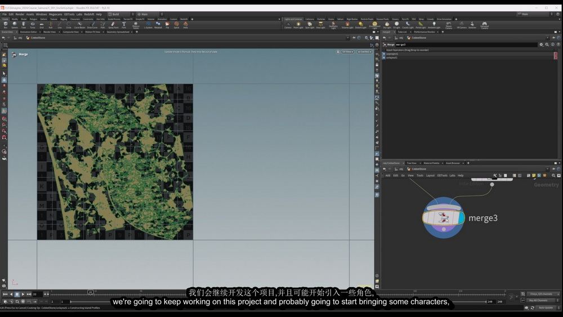Open the Build desktop dropdown
This screenshot has width=563, height=317.
(x=121, y=15)
